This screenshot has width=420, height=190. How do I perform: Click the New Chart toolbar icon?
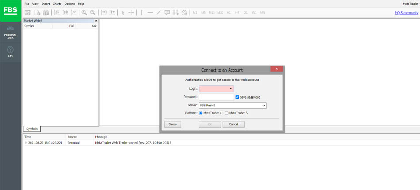click(x=27, y=12)
